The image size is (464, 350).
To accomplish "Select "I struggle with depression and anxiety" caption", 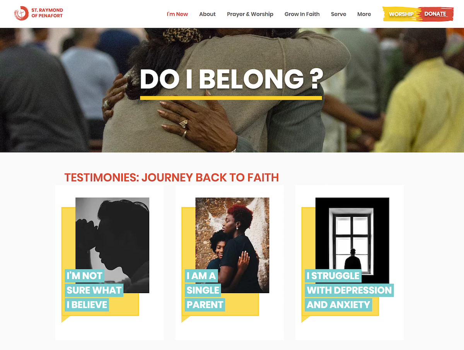I will (x=349, y=290).
